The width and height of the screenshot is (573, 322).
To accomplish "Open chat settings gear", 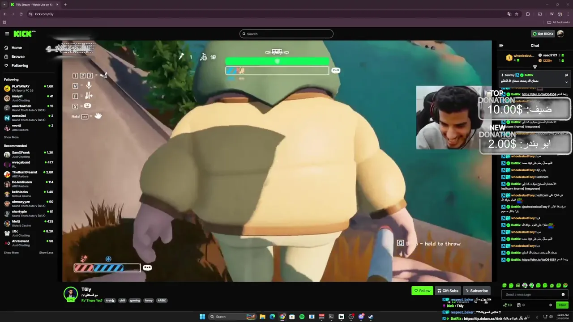I will point(551,305).
